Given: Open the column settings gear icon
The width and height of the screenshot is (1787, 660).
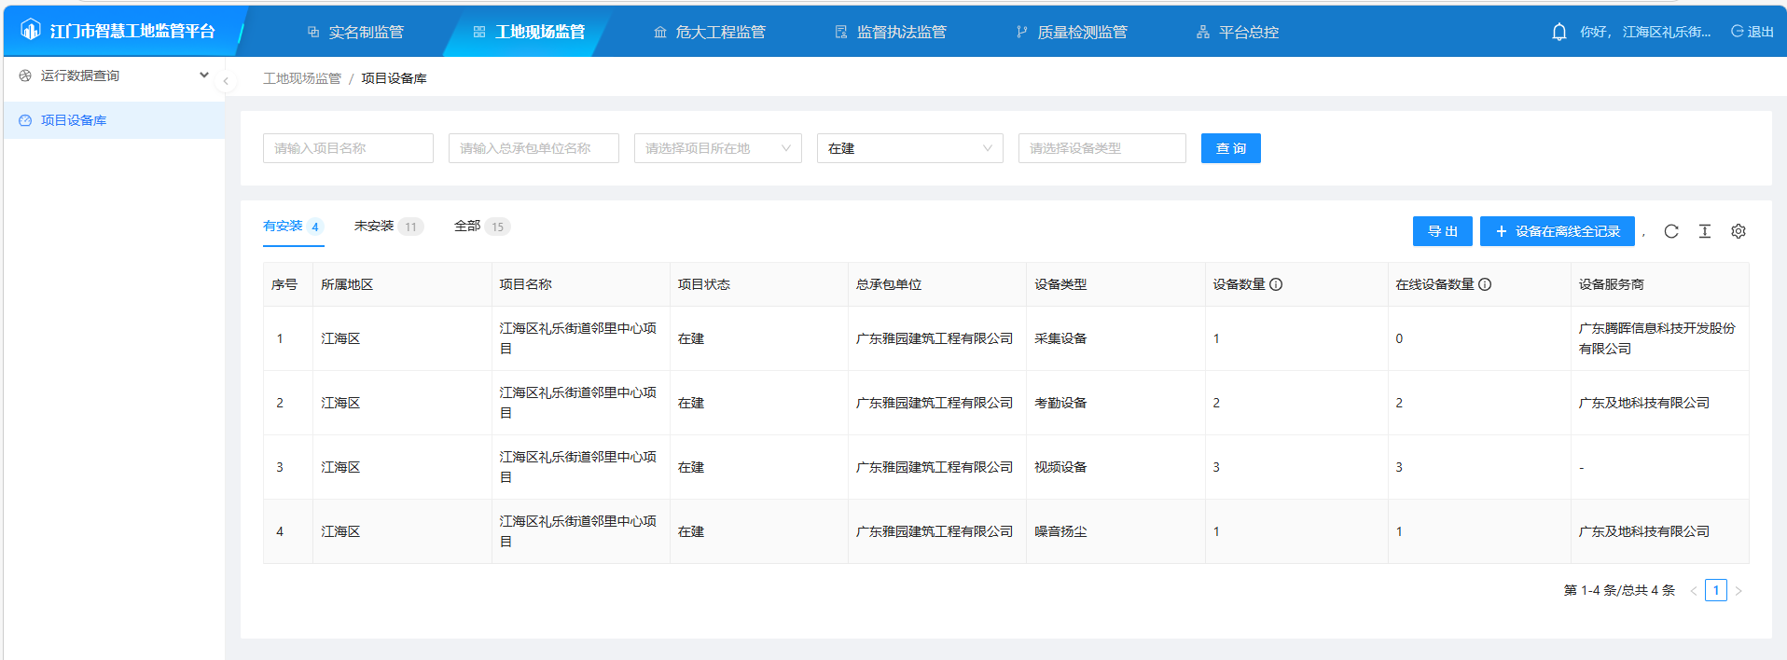Looking at the screenshot, I should (x=1738, y=231).
